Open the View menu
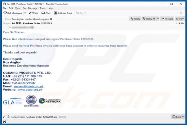187x125 pixels. [x=18, y=8]
